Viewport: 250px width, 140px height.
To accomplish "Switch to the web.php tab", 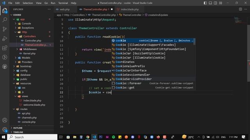I will tap(64, 9).
